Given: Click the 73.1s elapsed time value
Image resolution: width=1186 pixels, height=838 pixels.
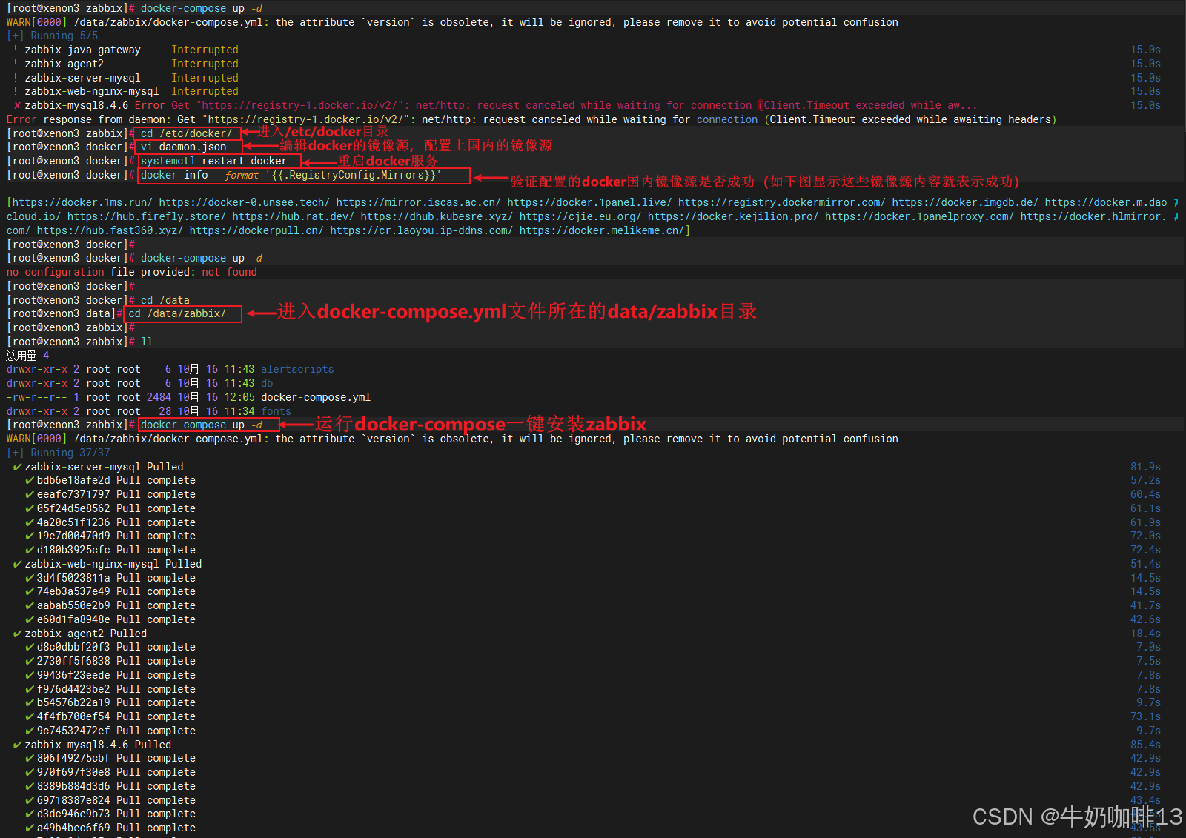Looking at the screenshot, I should tap(1145, 716).
